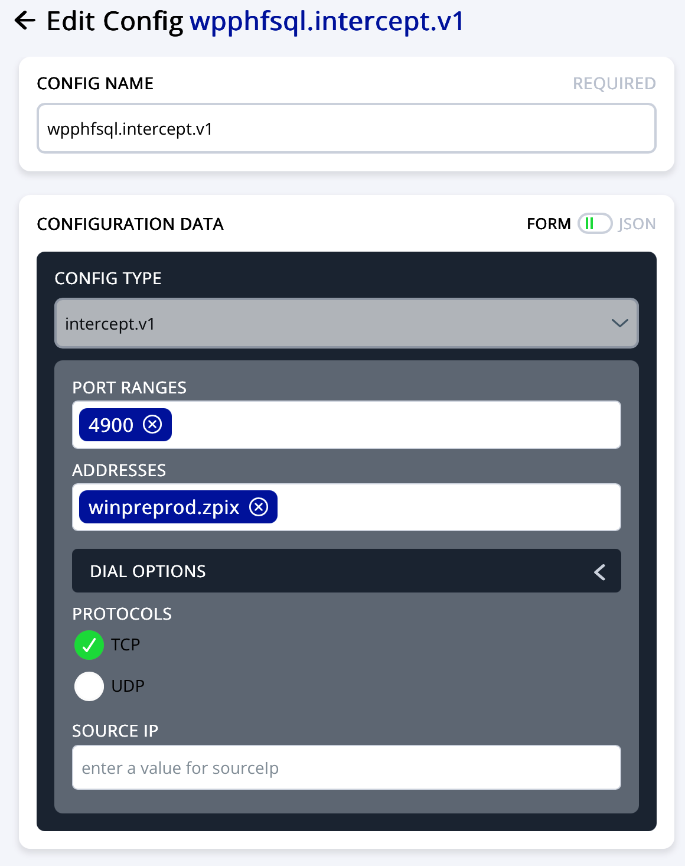Remove the winpreprod.zpix address tag
The image size is (685, 866).
click(259, 507)
